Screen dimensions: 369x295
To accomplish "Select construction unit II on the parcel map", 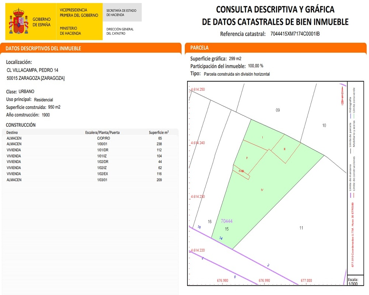I will 284,149.
